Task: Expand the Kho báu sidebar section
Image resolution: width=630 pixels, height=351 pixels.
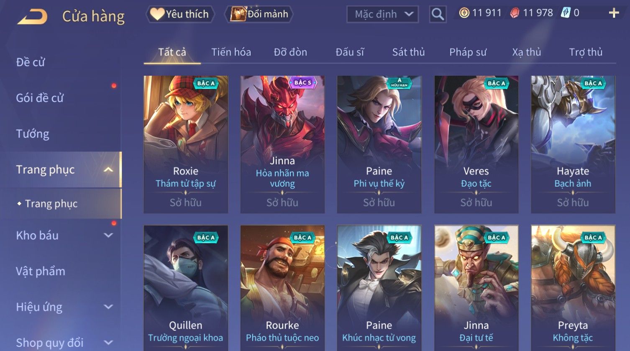Action: pos(108,236)
